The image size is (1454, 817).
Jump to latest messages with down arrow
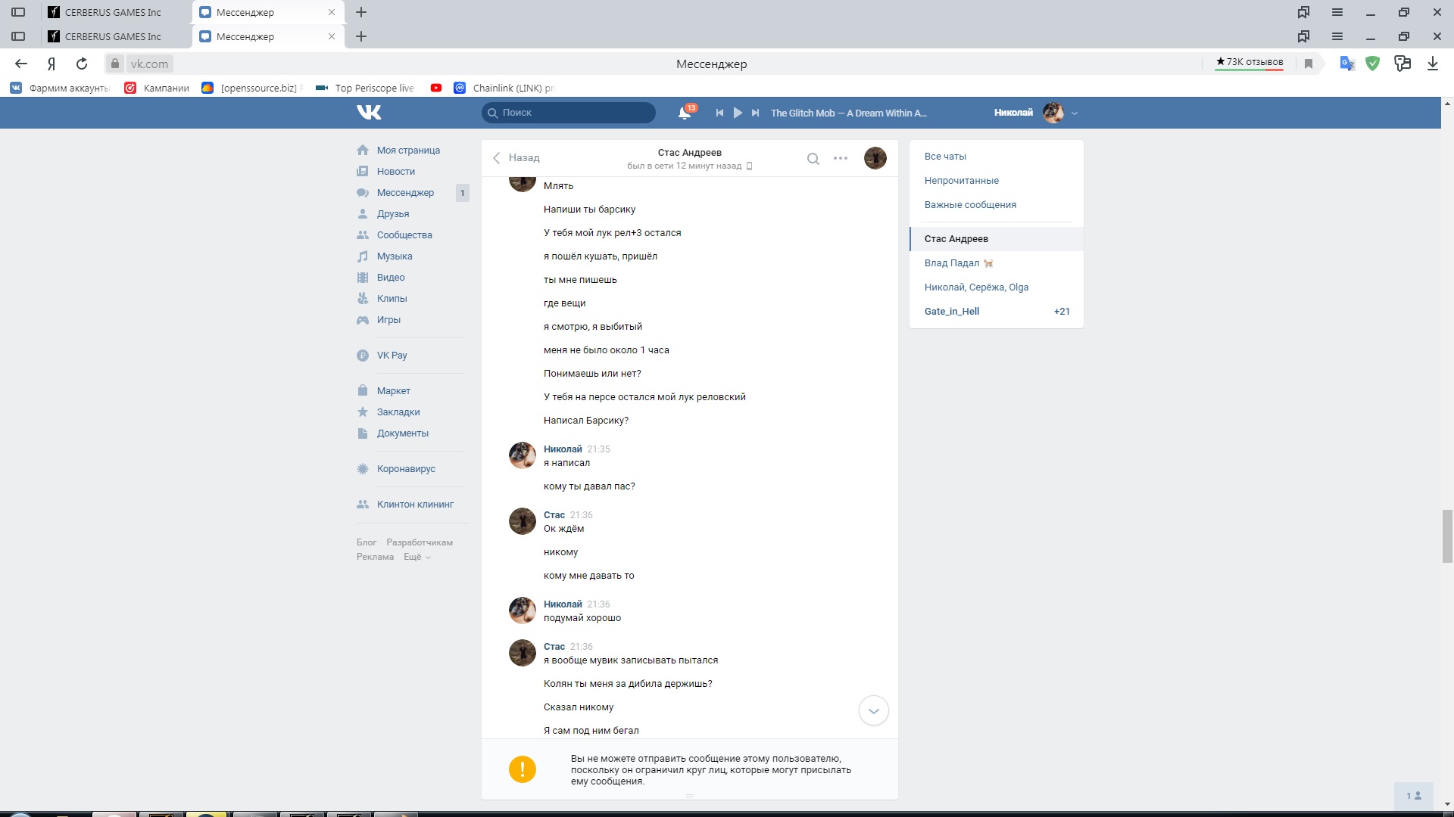click(873, 710)
